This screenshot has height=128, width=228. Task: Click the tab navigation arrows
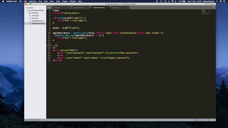point(49,7)
